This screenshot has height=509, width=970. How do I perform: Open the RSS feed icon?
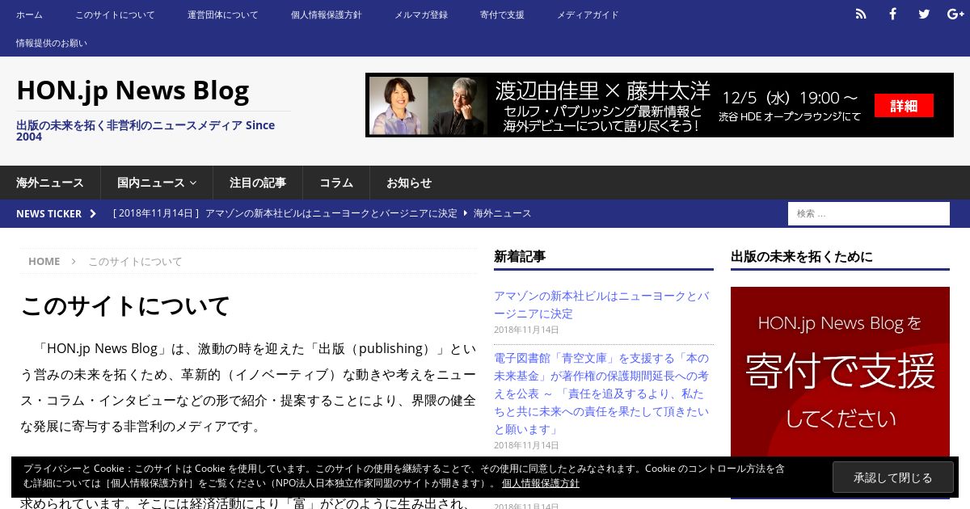point(861,14)
